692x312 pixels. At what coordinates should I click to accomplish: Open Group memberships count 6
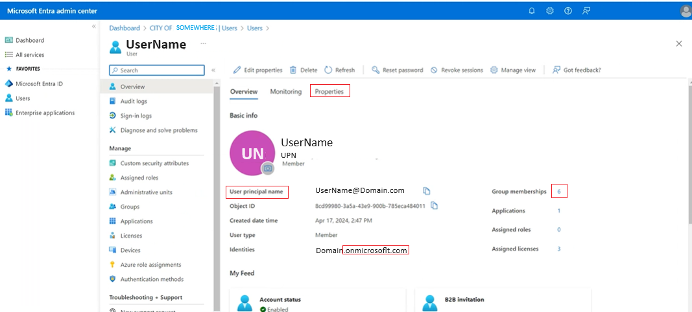coord(558,192)
